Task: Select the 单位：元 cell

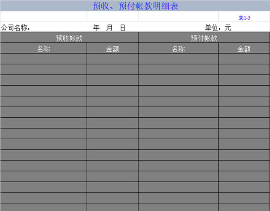Action: (x=218, y=27)
